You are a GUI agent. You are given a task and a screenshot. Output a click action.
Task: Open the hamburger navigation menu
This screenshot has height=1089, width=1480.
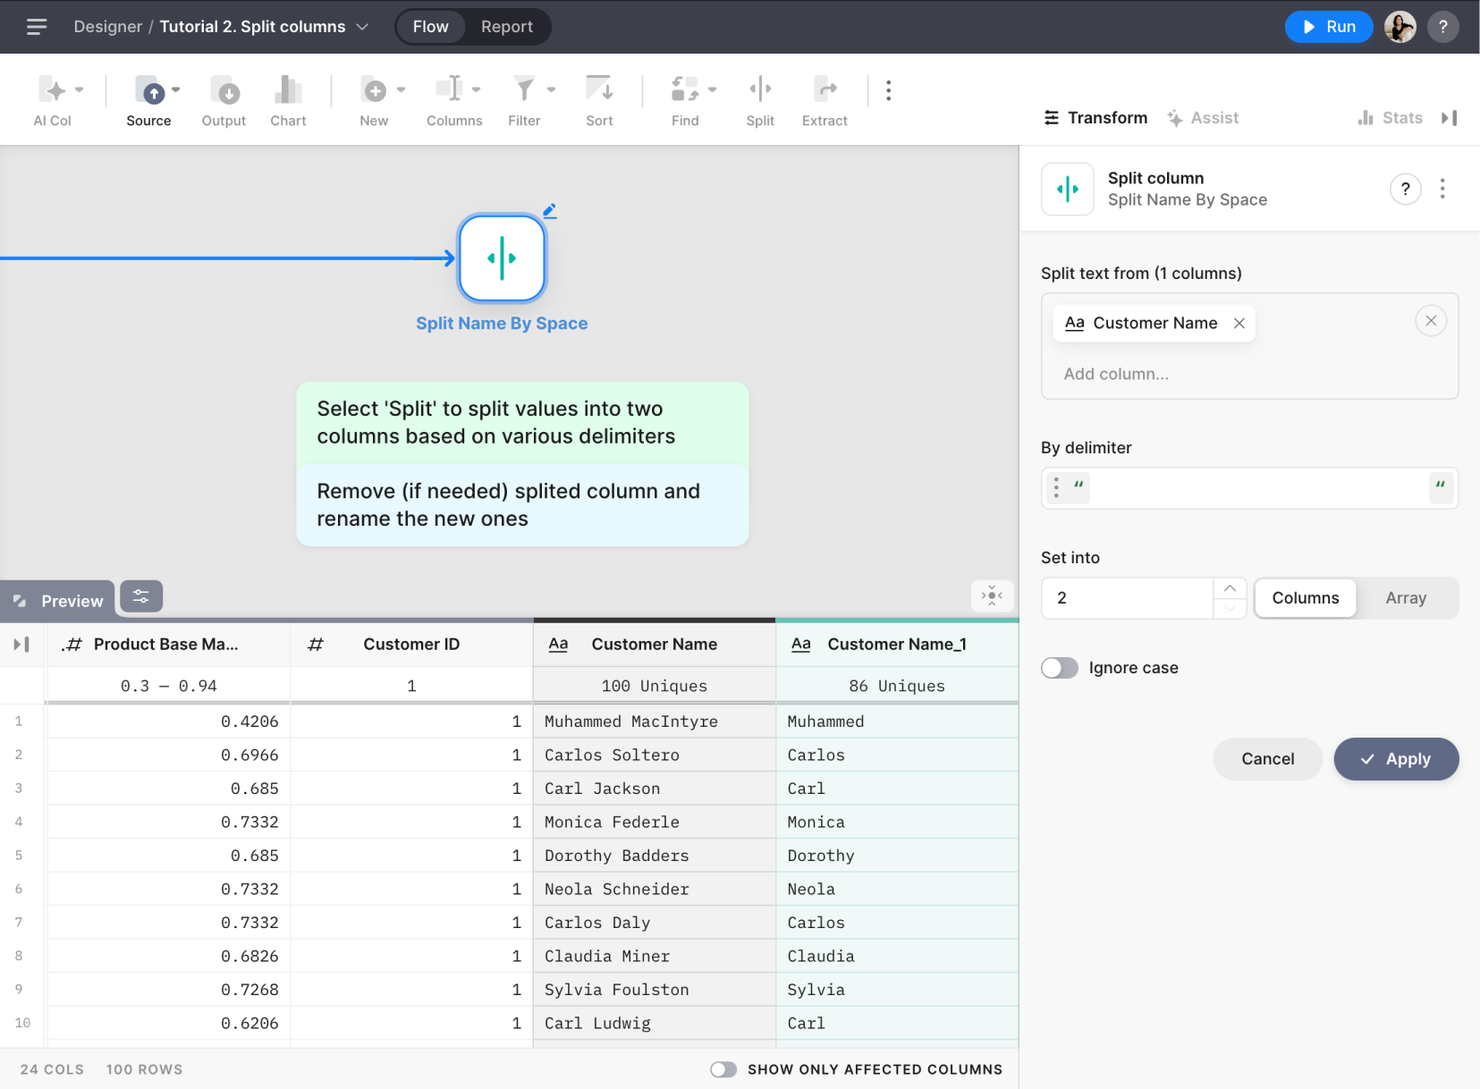[x=37, y=27]
